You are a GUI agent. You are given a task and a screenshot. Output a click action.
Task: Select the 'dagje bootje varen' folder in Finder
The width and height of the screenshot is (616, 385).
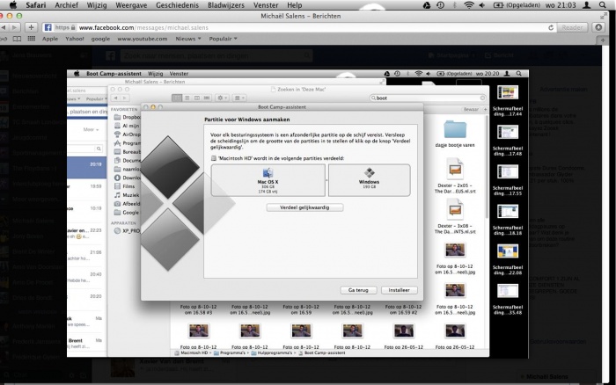(455, 134)
